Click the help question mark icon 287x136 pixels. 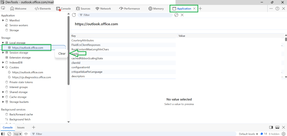[x=277, y=9]
